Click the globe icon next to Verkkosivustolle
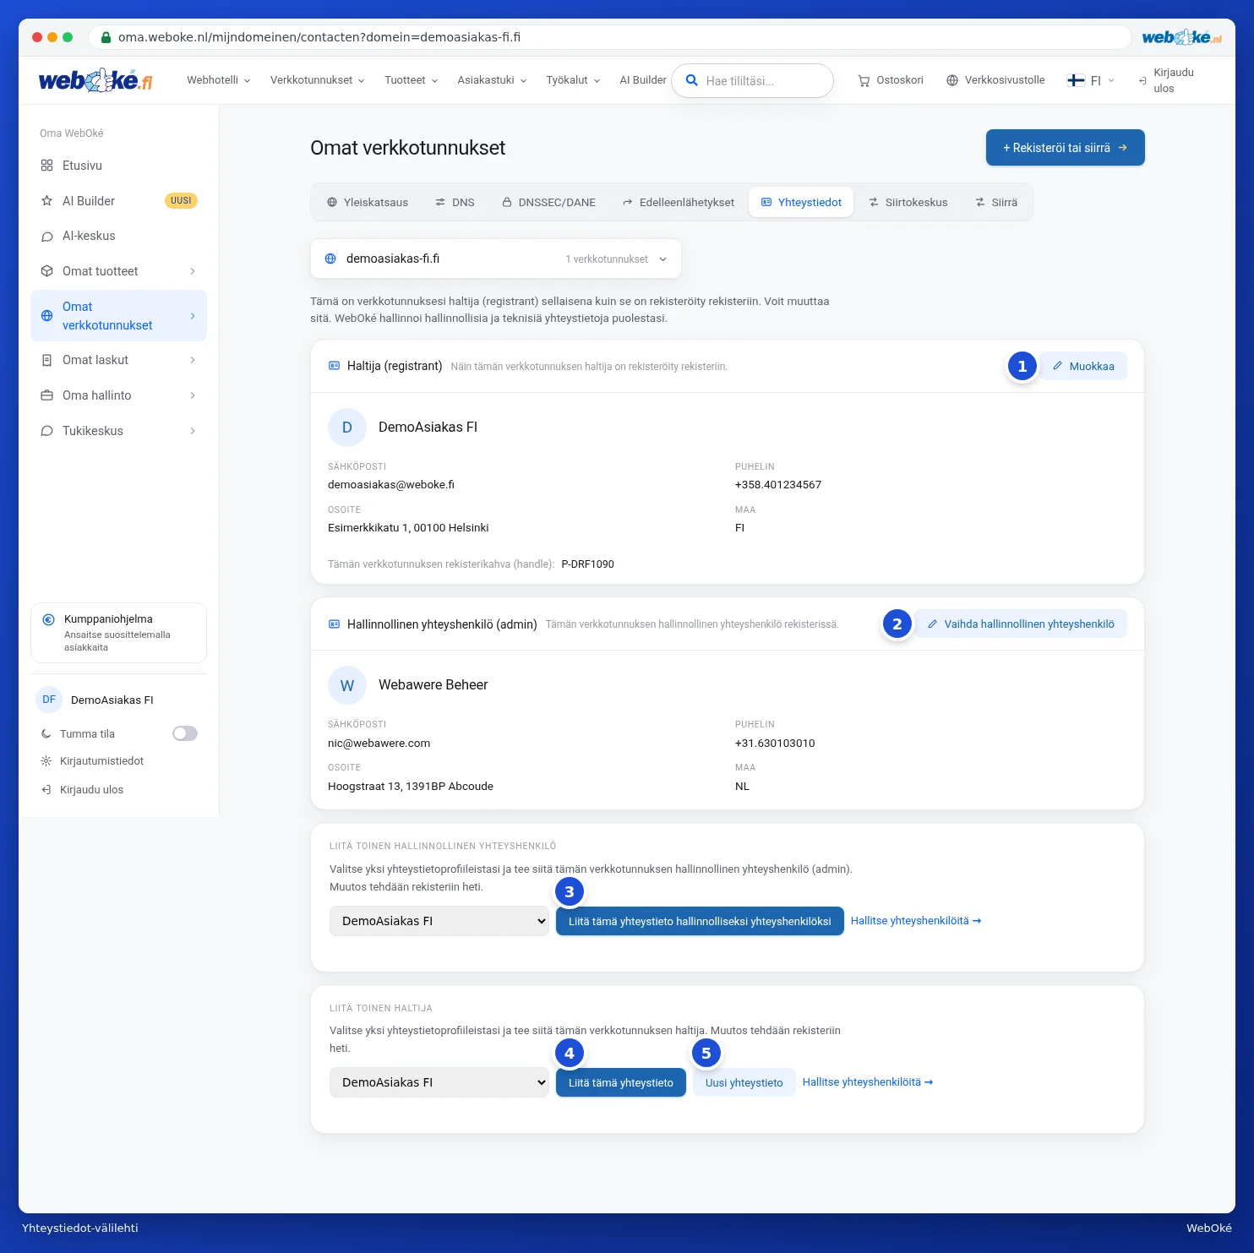 coord(952,80)
